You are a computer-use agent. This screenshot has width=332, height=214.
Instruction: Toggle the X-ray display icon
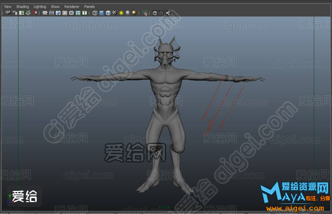tap(155, 13)
